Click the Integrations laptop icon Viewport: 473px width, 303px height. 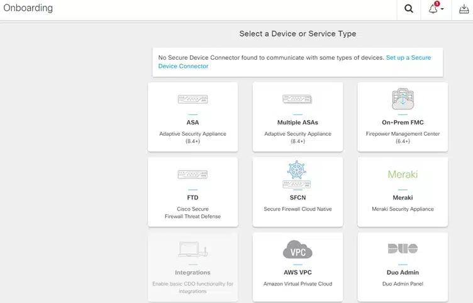[x=192, y=250]
